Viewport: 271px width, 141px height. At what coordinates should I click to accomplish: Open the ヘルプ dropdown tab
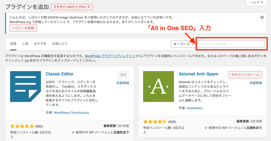(x=256, y=2)
